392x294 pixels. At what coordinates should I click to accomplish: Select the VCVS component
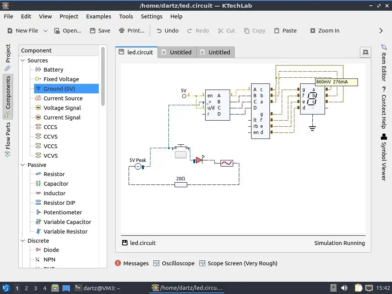point(51,156)
